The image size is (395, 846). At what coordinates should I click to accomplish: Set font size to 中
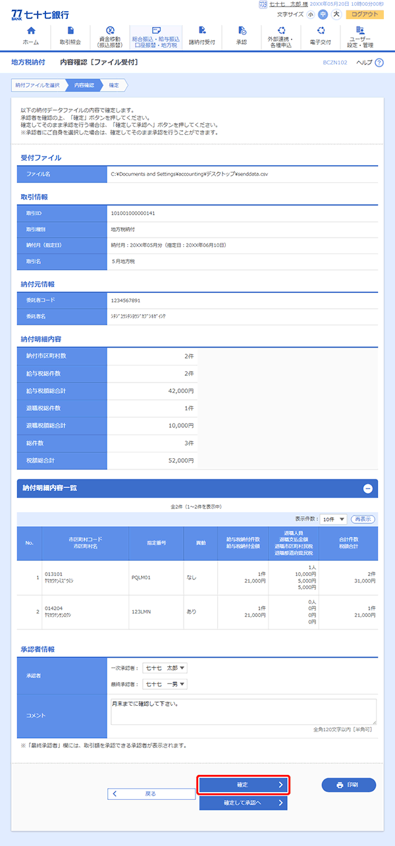pos(323,14)
